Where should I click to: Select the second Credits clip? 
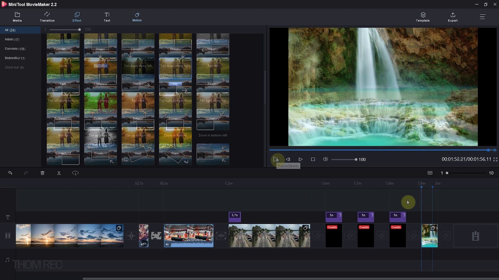(x=366, y=236)
